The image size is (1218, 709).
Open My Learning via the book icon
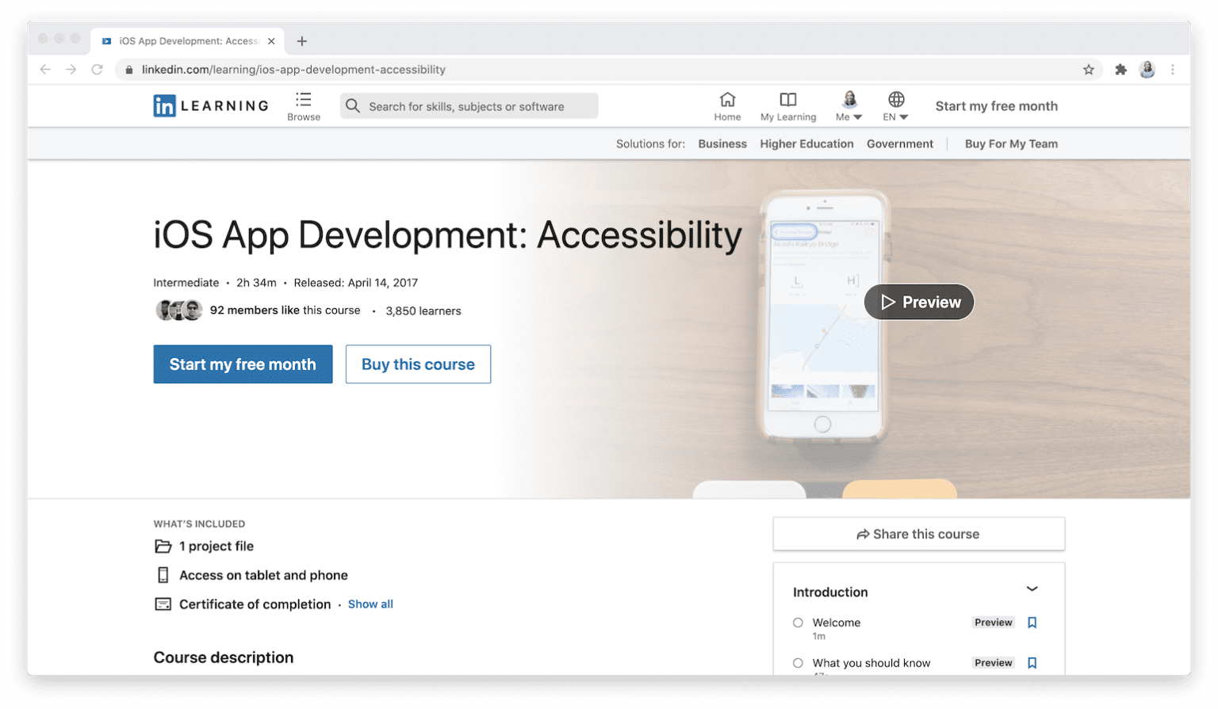[x=787, y=100]
